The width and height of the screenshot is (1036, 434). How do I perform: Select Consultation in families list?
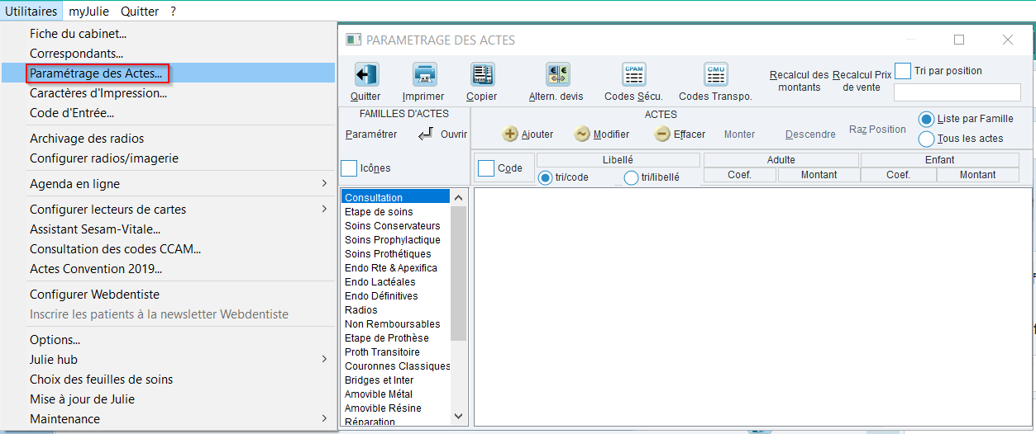395,197
